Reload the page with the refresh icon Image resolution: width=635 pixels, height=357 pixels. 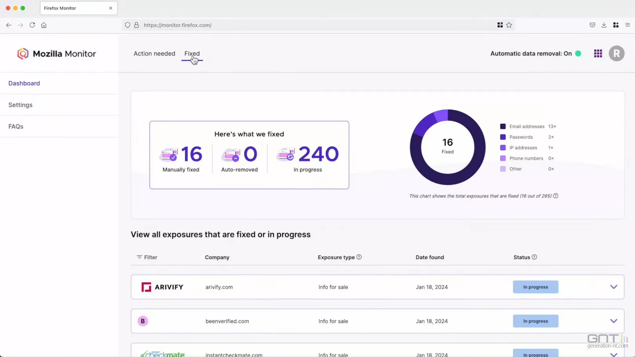click(32, 25)
